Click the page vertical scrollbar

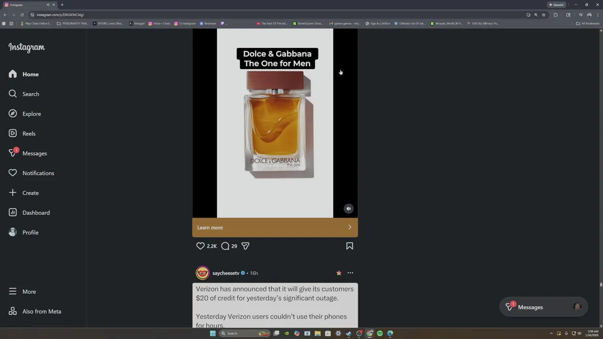click(601, 284)
